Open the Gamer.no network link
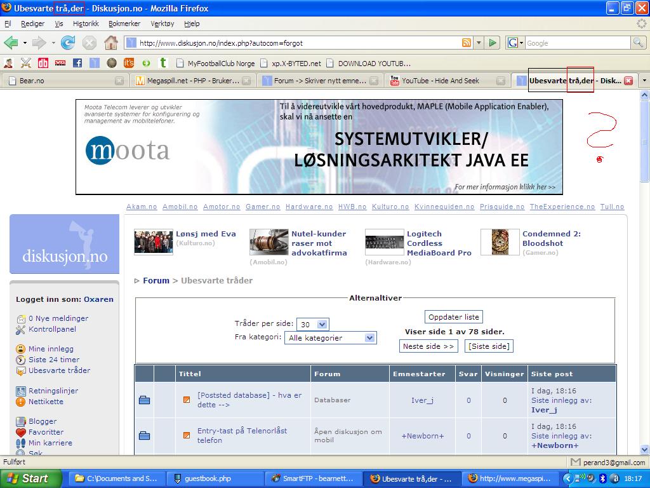This screenshot has width=650, height=488. point(263,207)
